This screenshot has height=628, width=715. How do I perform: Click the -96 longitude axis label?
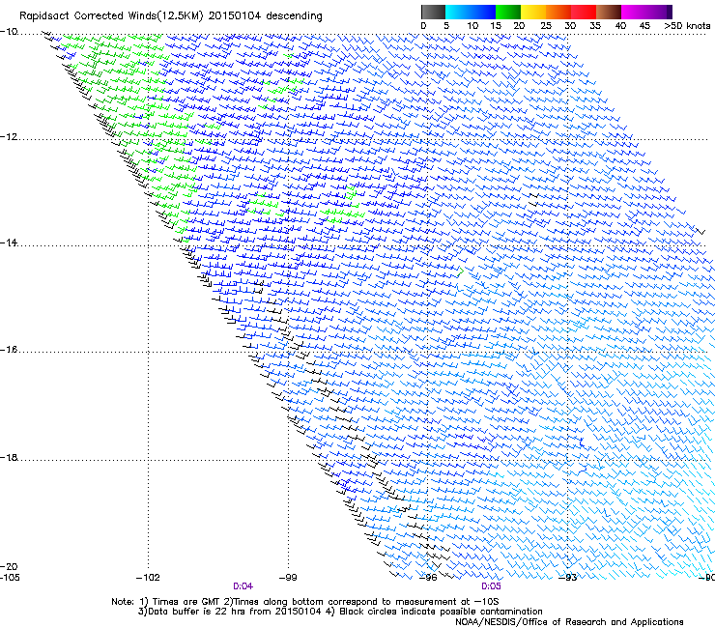click(428, 578)
